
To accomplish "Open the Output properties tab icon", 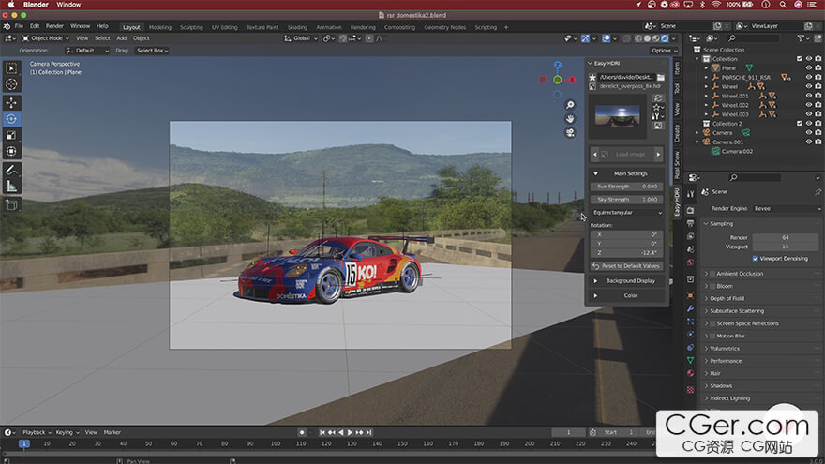I will 690,224.
